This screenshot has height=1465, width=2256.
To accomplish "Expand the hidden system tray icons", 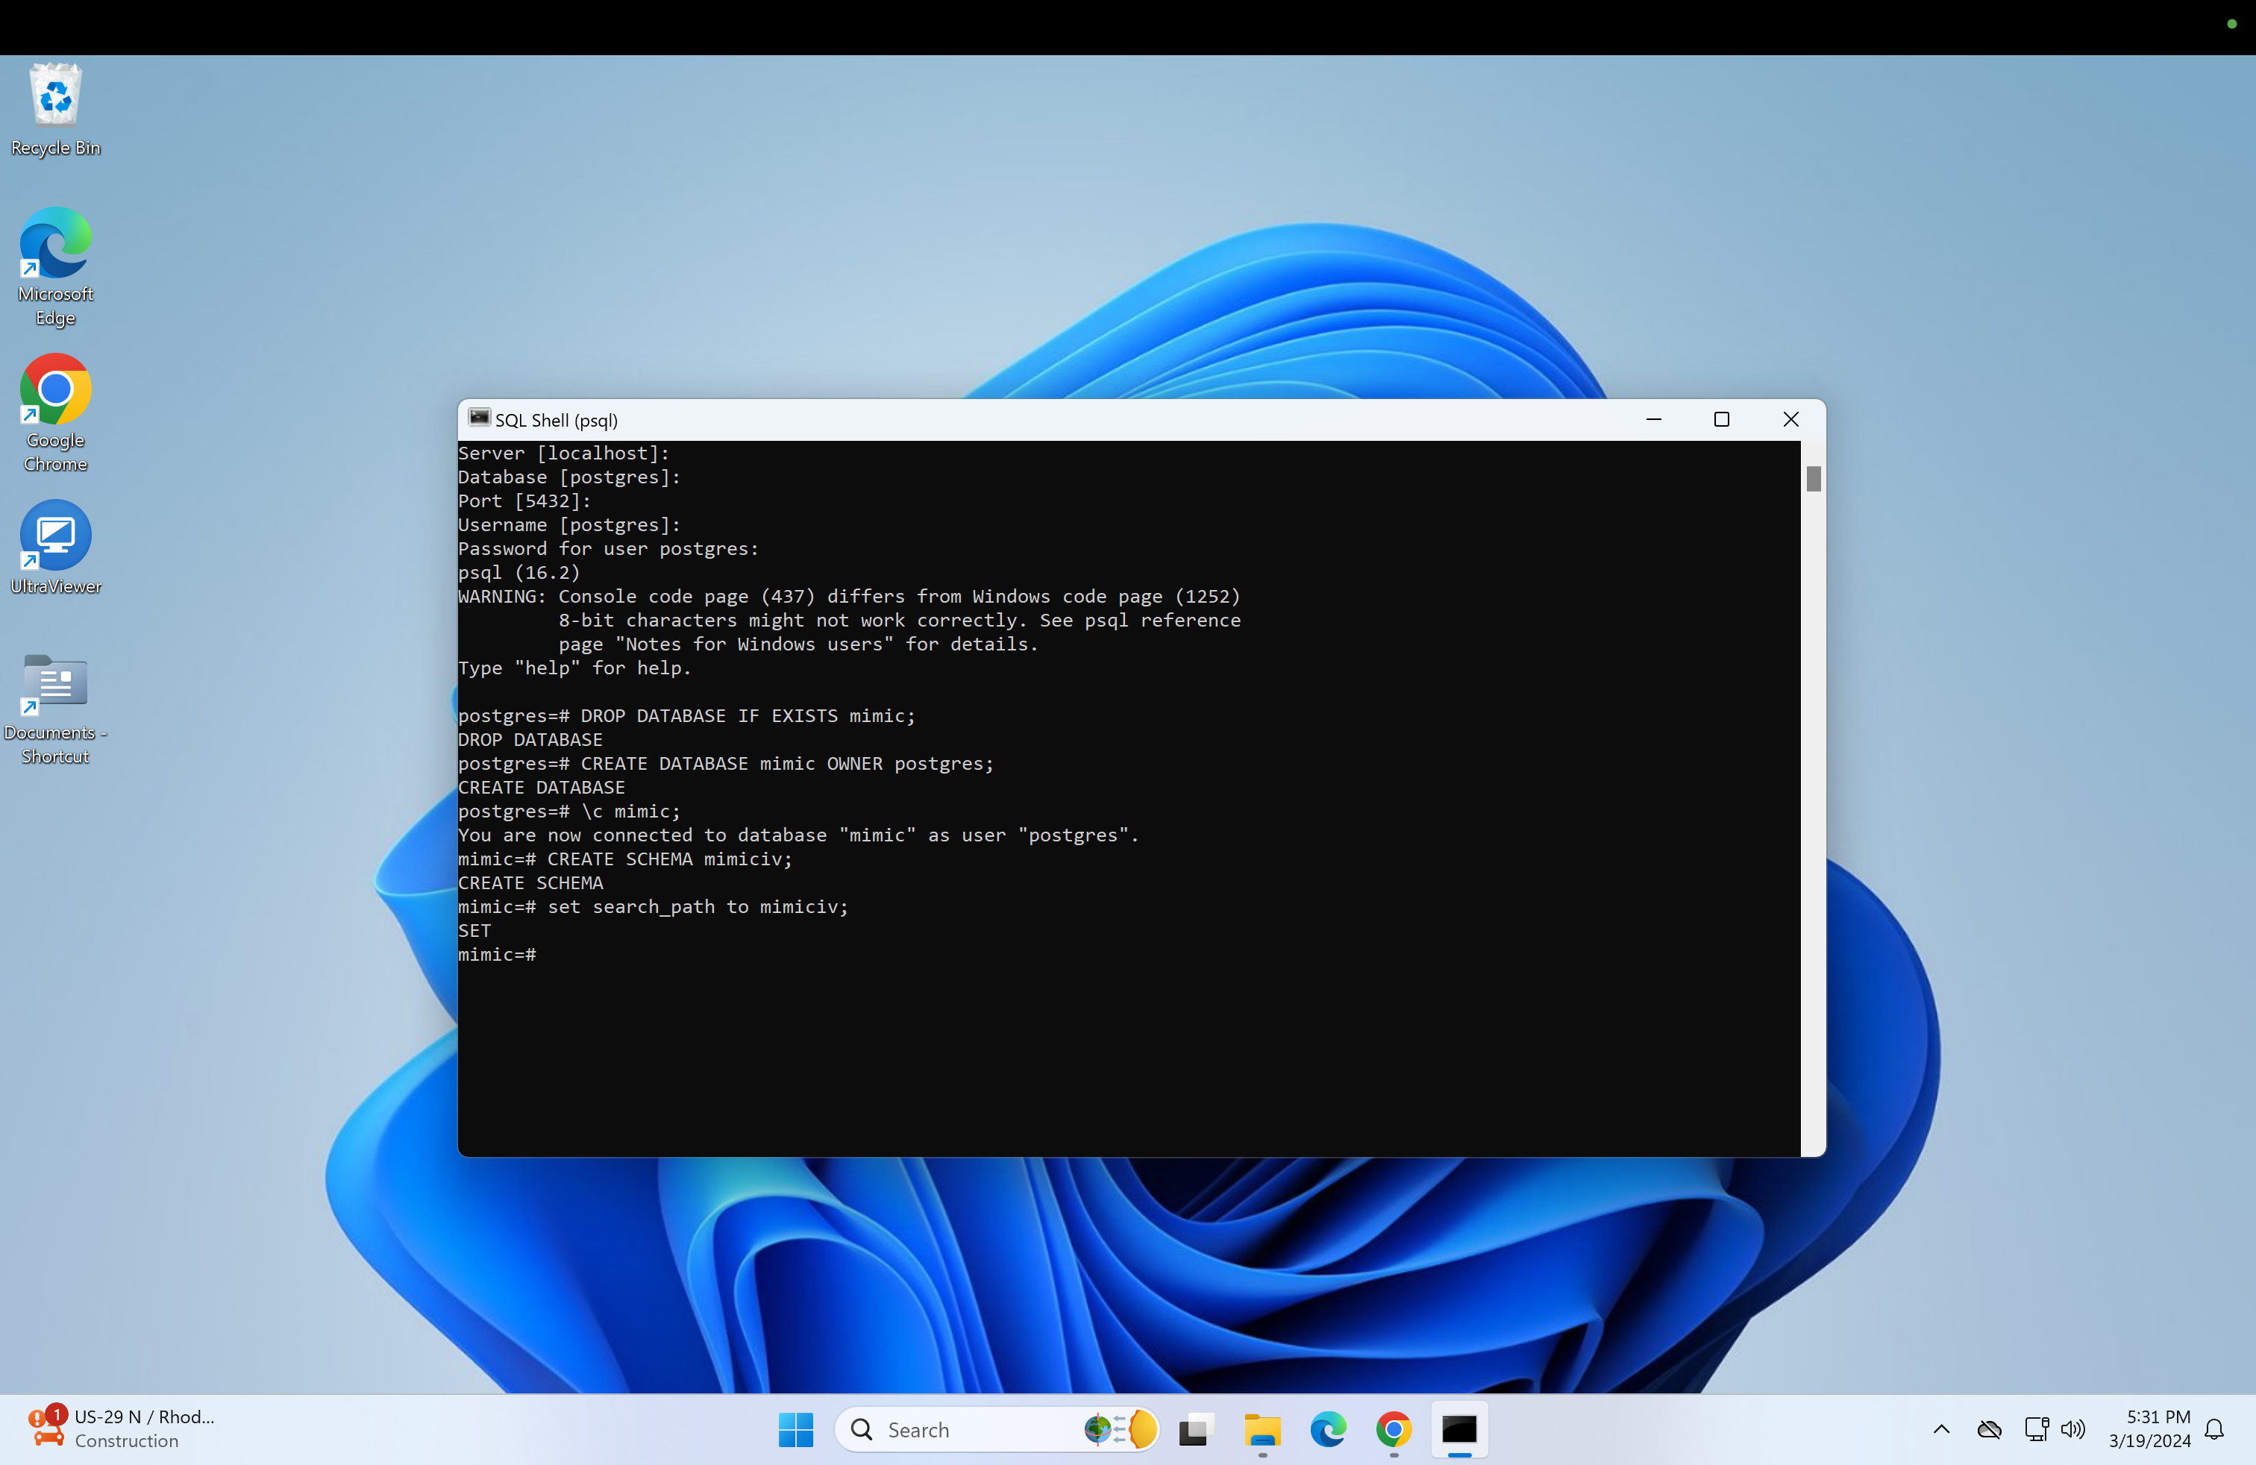I will pyautogui.click(x=1940, y=1429).
